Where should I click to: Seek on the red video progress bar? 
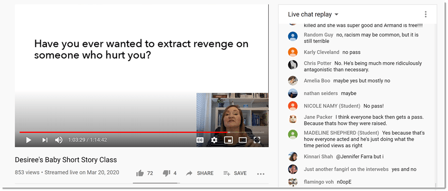coord(123,132)
